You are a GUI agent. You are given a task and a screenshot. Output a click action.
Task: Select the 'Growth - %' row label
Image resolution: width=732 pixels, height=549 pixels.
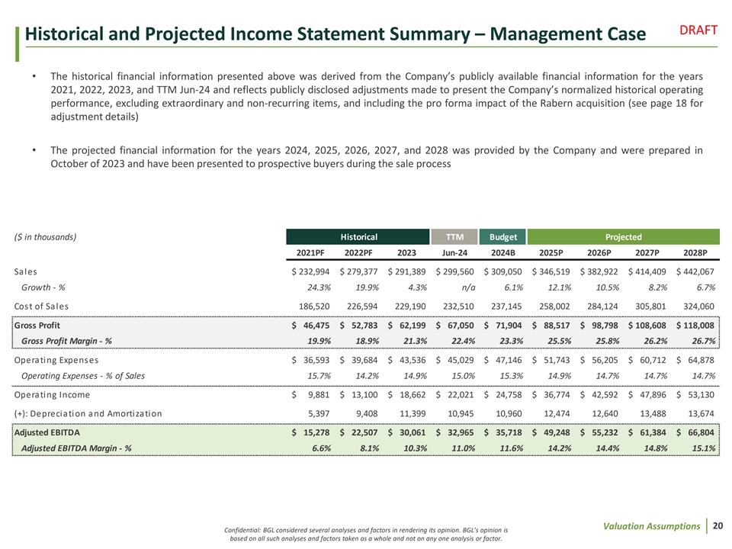[43, 287]
